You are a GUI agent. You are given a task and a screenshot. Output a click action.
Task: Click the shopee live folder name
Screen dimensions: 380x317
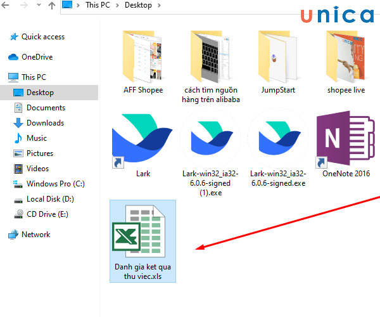click(346, 90)
